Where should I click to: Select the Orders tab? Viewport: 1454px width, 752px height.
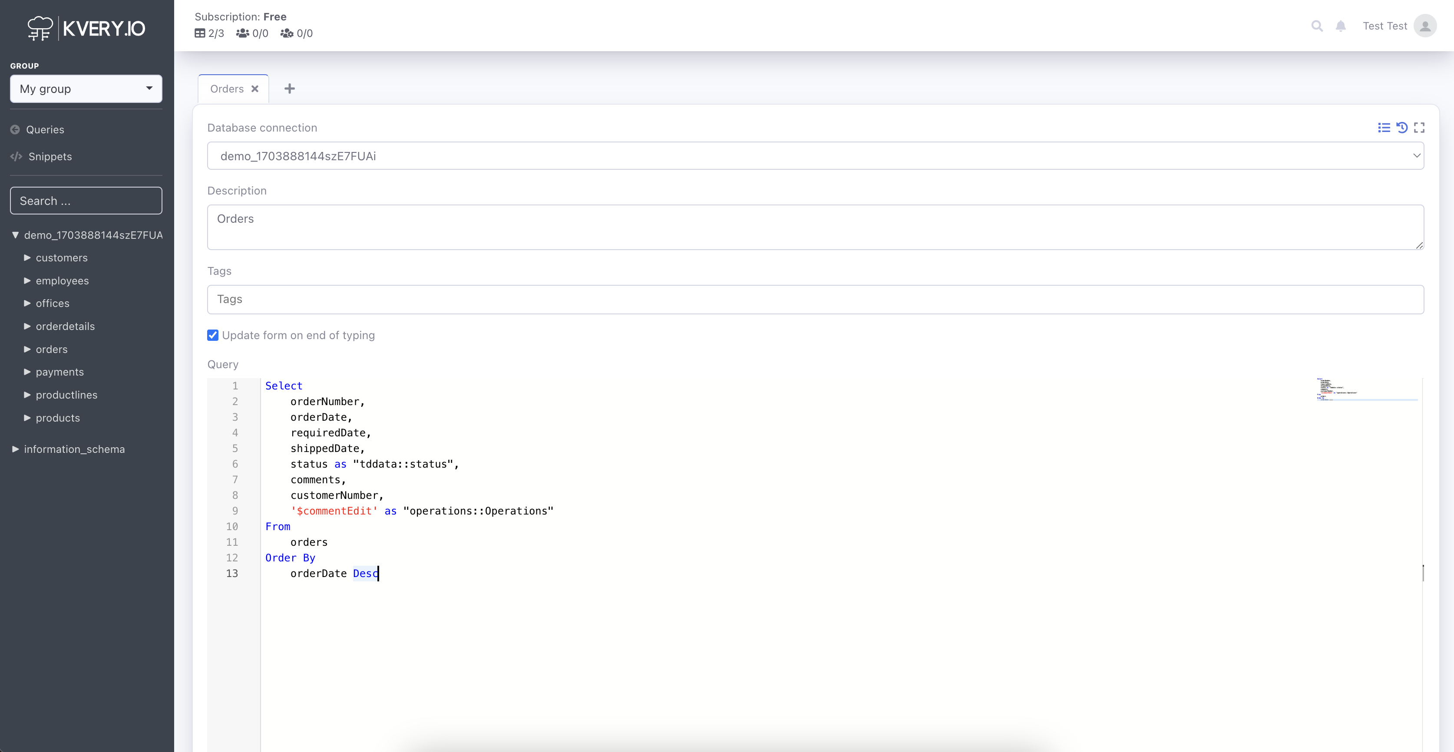[x=226, y=89]
